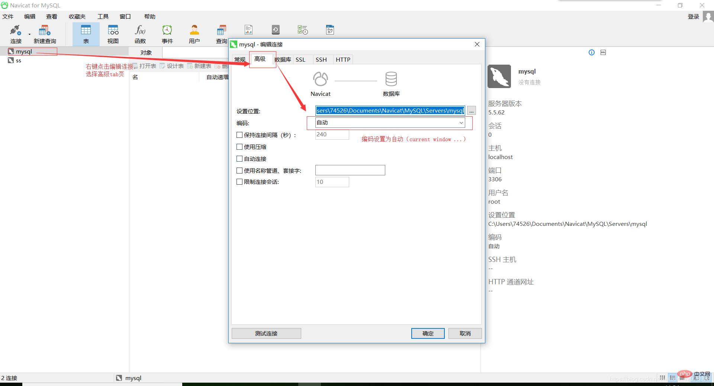
Task: Click the 新建查询 (New Query) toolbar icon
Action: click(45, 30)
